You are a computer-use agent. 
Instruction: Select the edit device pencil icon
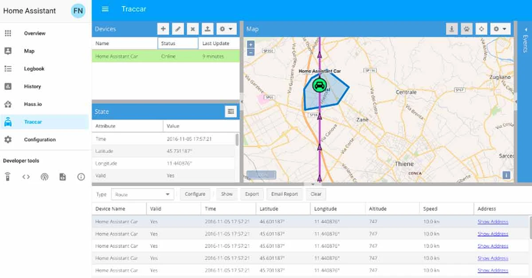point(178,29)
